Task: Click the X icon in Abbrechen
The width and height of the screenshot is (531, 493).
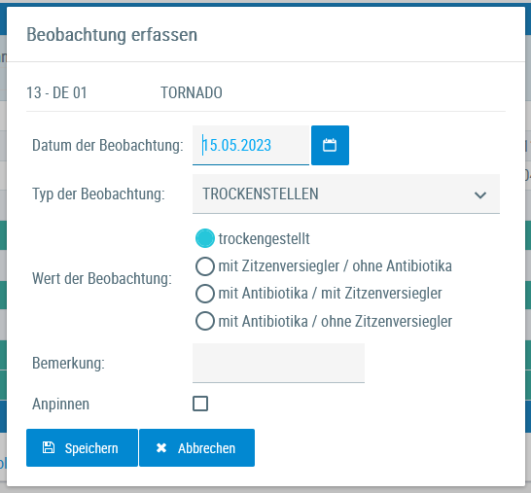Action: pos(161,448)
